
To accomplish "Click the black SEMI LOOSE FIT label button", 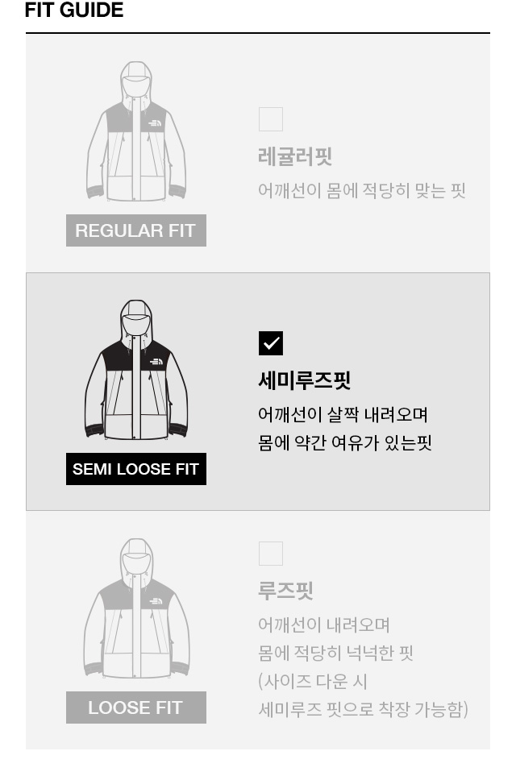I will point(136,469).
